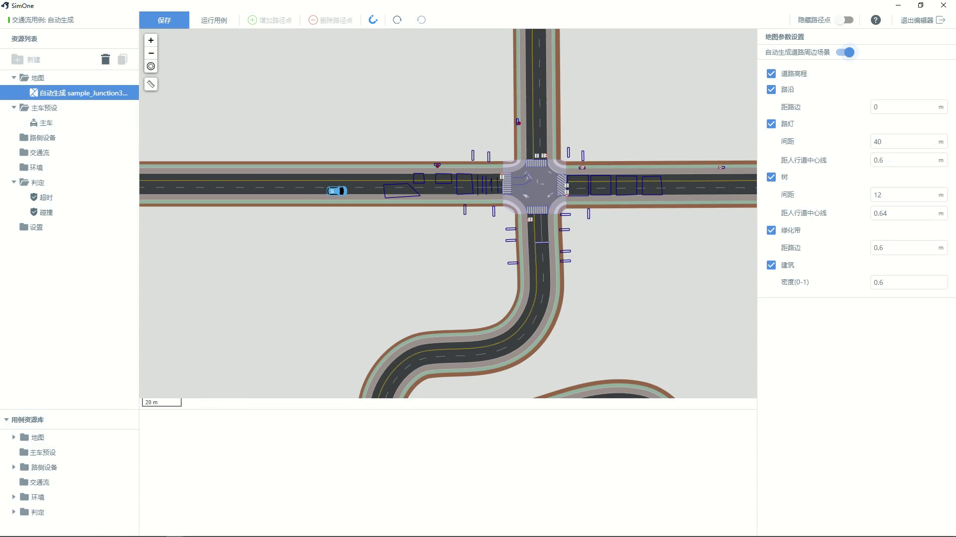Click the 碰撞 shield check icon
The image size is (956, 537).
pos(34,212)
